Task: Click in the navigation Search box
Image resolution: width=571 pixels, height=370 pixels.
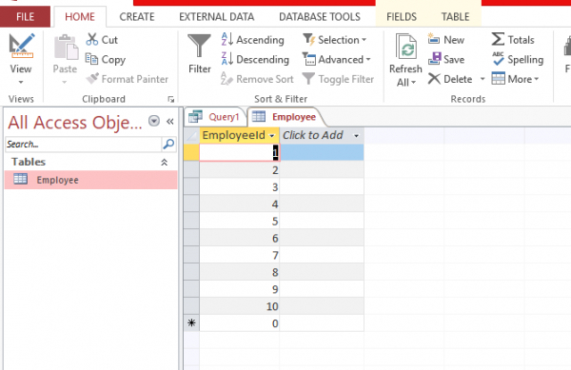Action: 84,145
